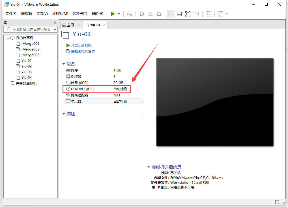This screenshot has height=207, width=288.
Task: Collapse the 设备 section
Action: (x=64, y=64)
